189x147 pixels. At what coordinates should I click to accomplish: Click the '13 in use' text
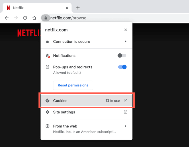[113, 100]
